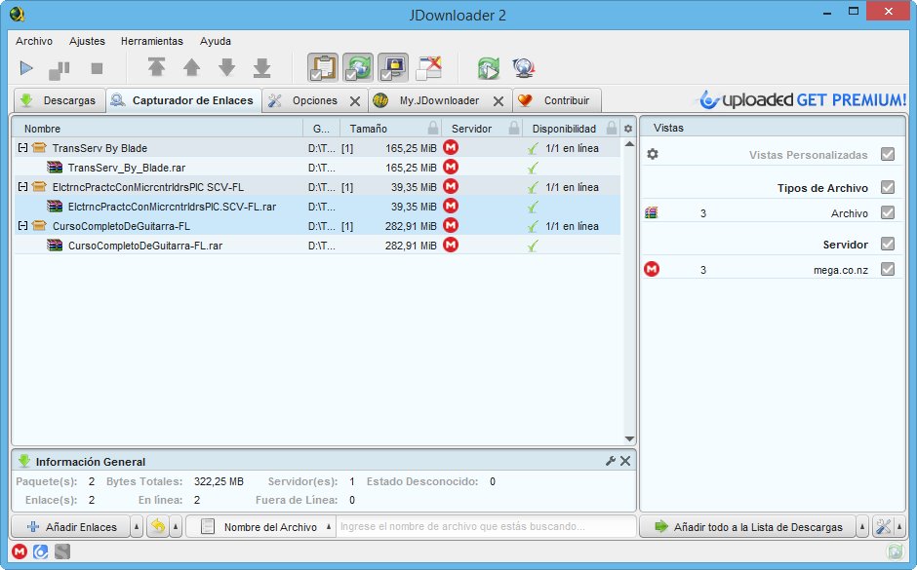Switch to Capturador de Enlaces tab

(183, 100)
